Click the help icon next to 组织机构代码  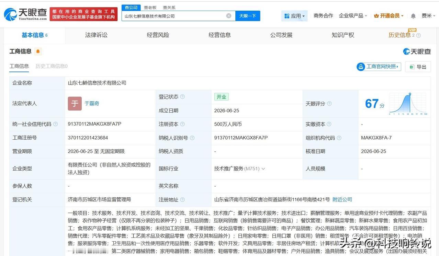[x=339, y=138]
